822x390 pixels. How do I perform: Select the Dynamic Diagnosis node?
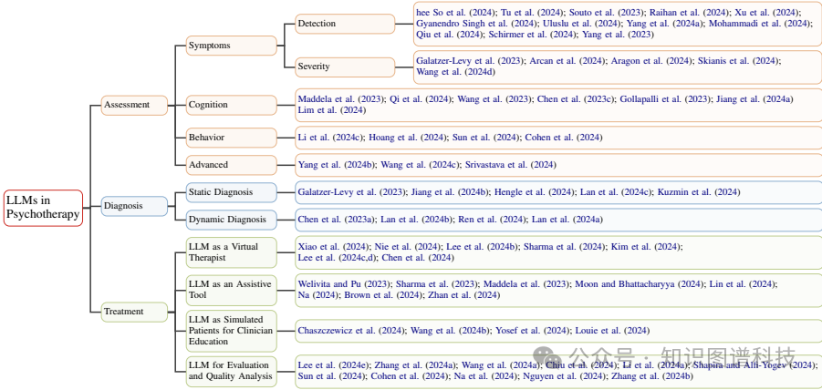231,220
